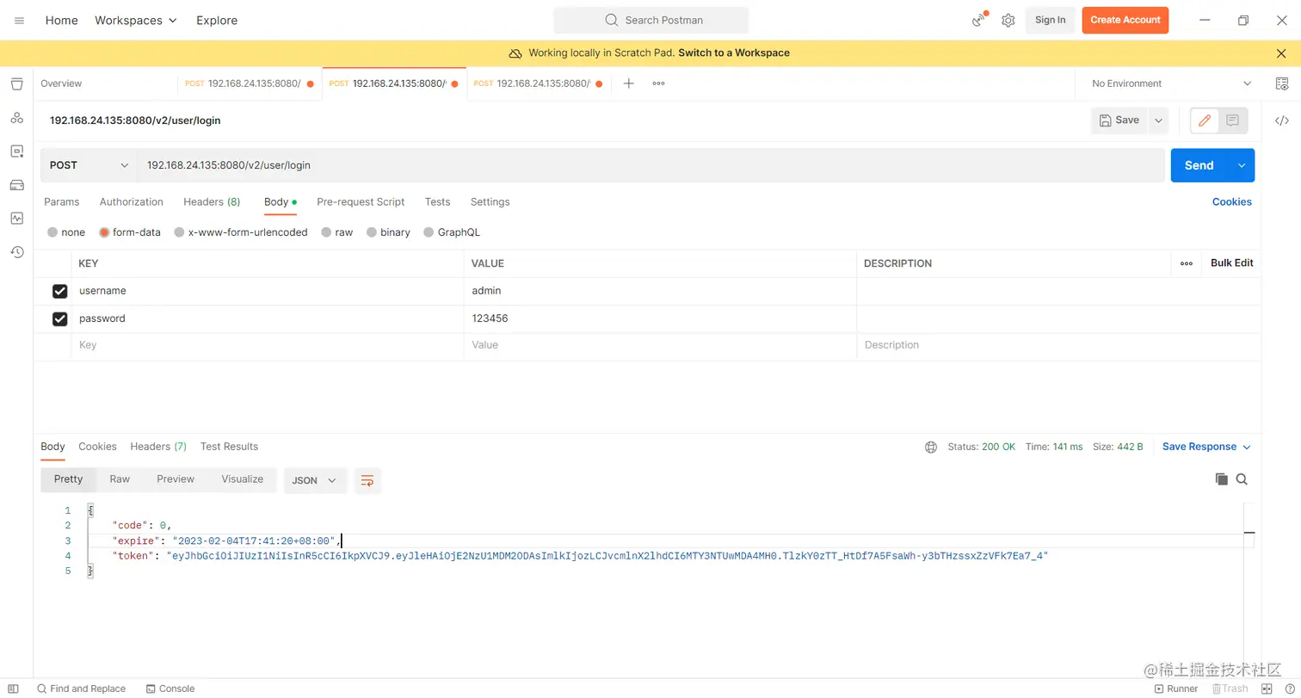Open the Save Response dropdown
The image size is (1301, 698).
click(1206, 447)
